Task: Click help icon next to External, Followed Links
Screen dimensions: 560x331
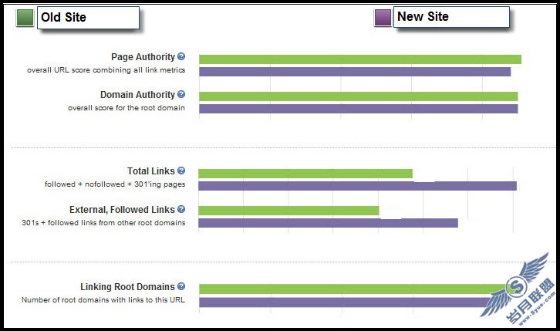Action: coord(181,208)
